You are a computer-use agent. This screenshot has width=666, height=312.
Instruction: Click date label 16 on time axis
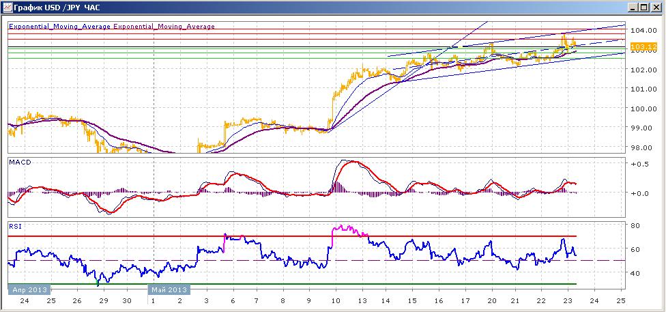pos(439,300)
